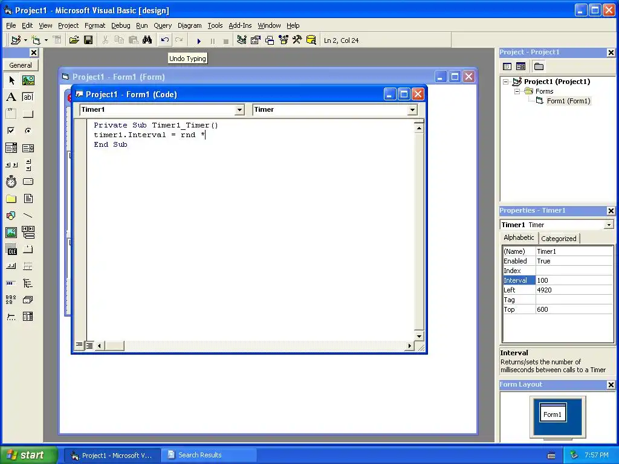Open the Add Project dropdown arrow
This screenshot has width=619, height=464.
[25, 40]
